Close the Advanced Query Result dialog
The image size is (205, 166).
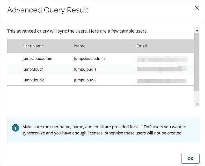[197, 8]
